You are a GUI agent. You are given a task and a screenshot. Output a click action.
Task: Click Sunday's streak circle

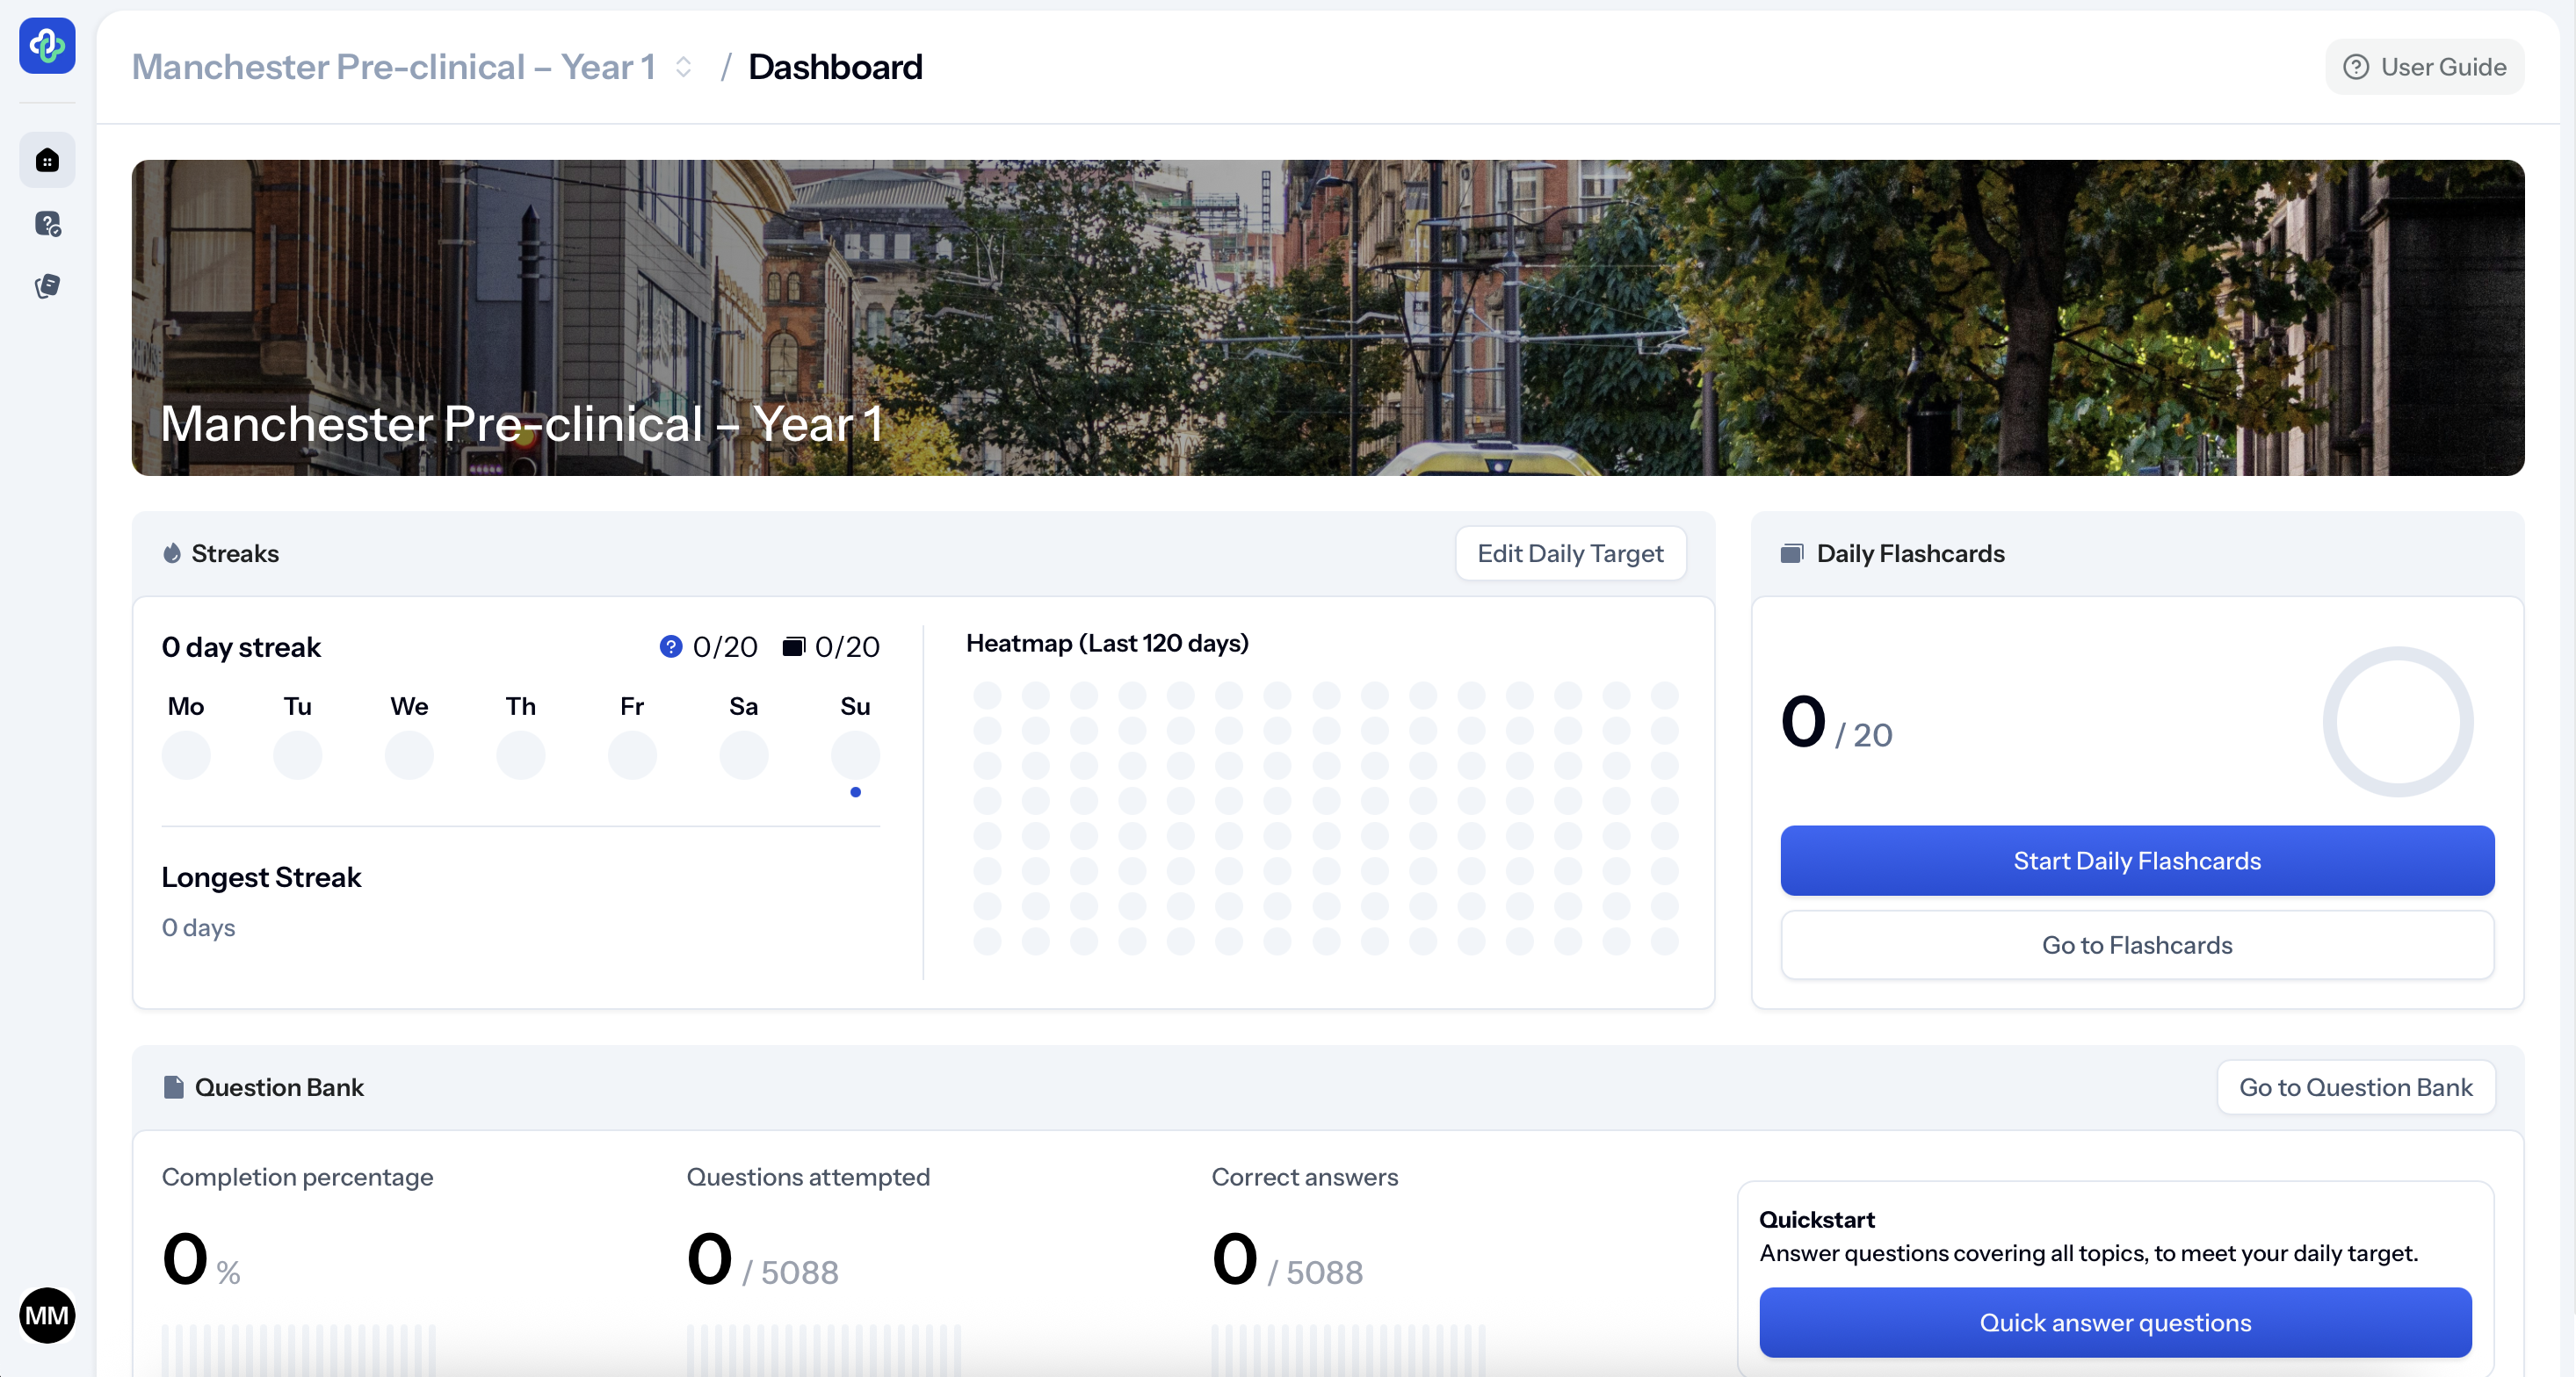(x=855, y=754)
